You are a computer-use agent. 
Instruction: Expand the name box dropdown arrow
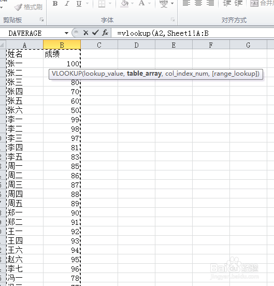tap(66, 33)
